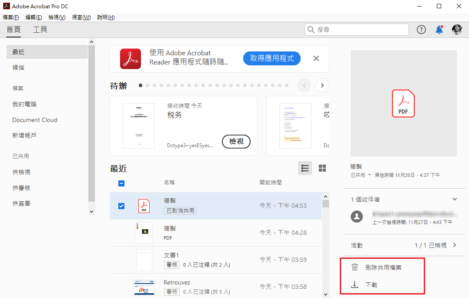Screen dimensions: 469x298
Task: Click the 名稱 column header
Action: [x=169, y=182]
